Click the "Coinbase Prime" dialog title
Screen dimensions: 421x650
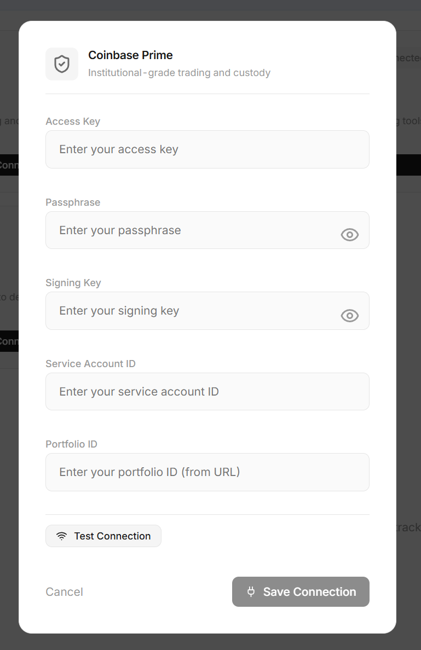click(130, 55)
